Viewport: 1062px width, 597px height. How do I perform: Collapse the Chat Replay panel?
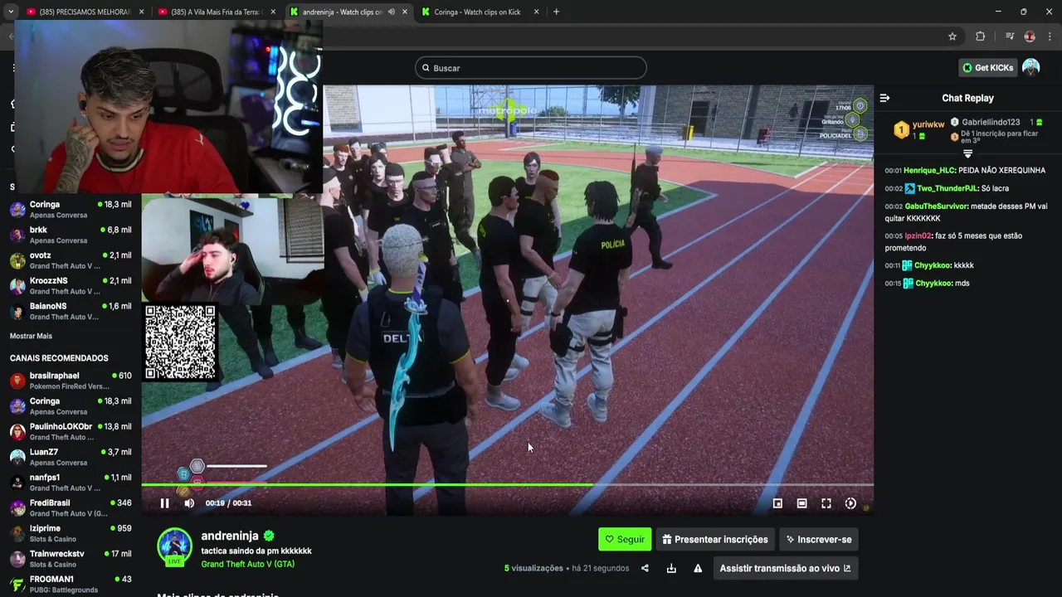(884, 98)
